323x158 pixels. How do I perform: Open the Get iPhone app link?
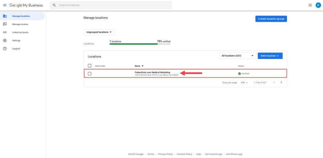pyautogui.click(x=234, y=154)
